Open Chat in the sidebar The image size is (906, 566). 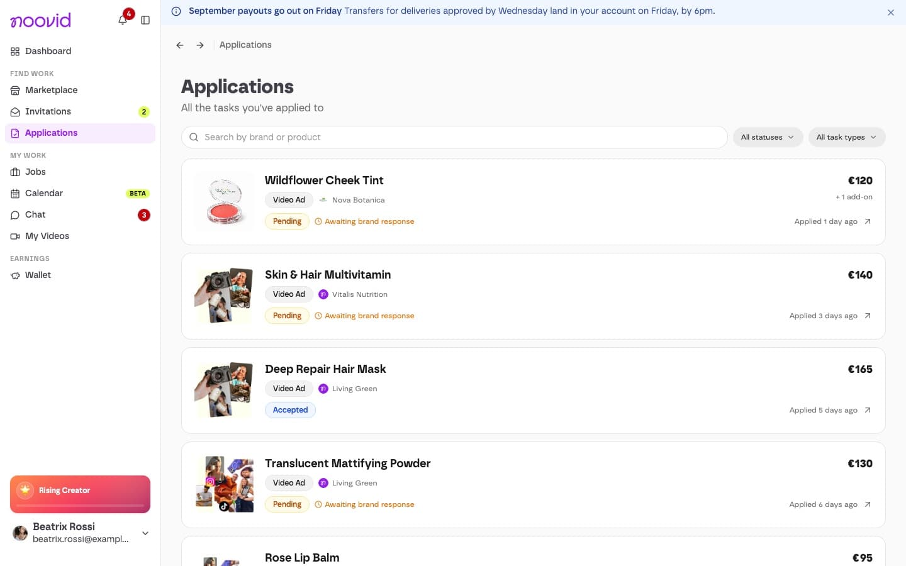[80, 214]
